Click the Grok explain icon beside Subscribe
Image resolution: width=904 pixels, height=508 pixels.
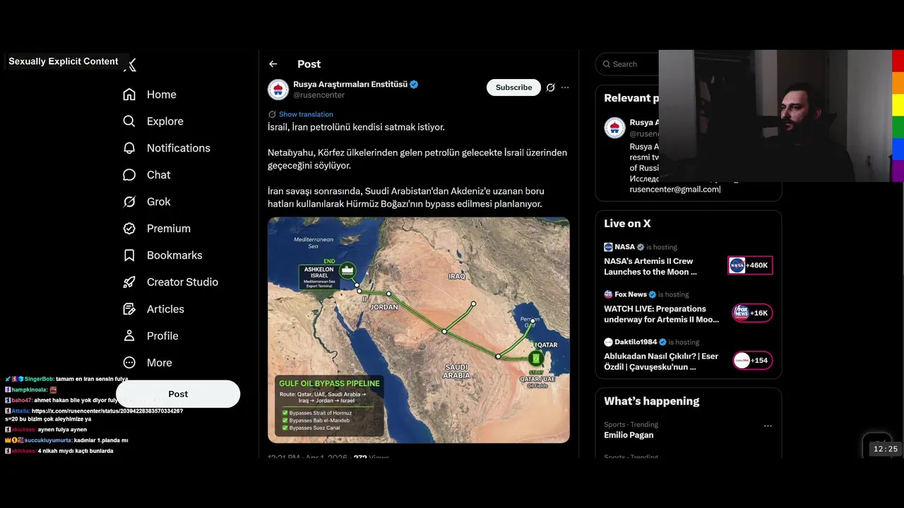(550, 87)
